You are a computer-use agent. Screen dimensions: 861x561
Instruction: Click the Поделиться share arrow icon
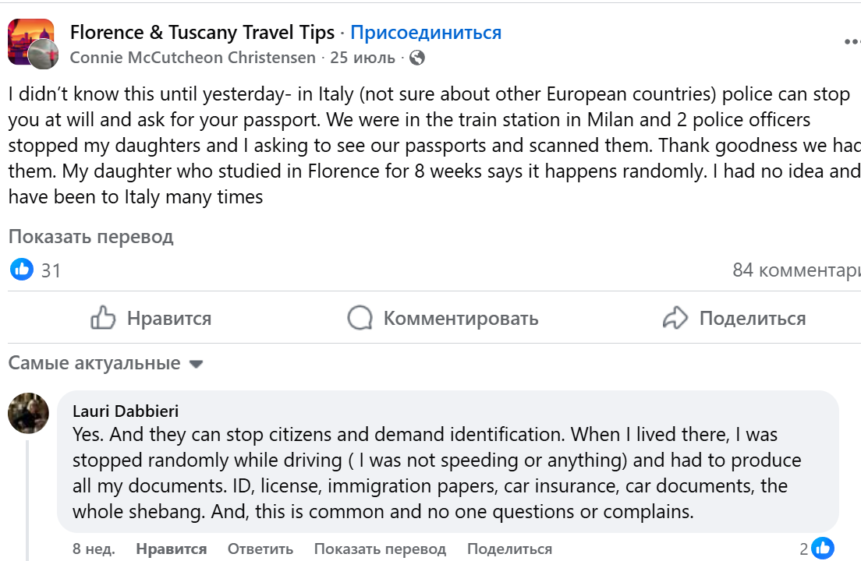675,318
